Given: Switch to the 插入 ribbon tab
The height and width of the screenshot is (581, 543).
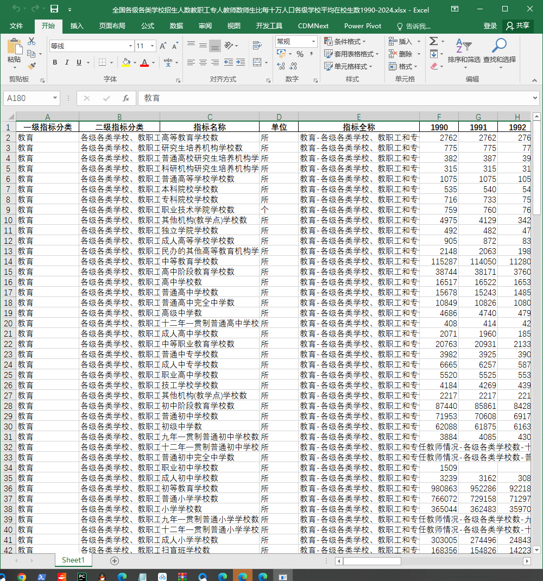Looking at the screenshot, I should click(x=77, y=26).
